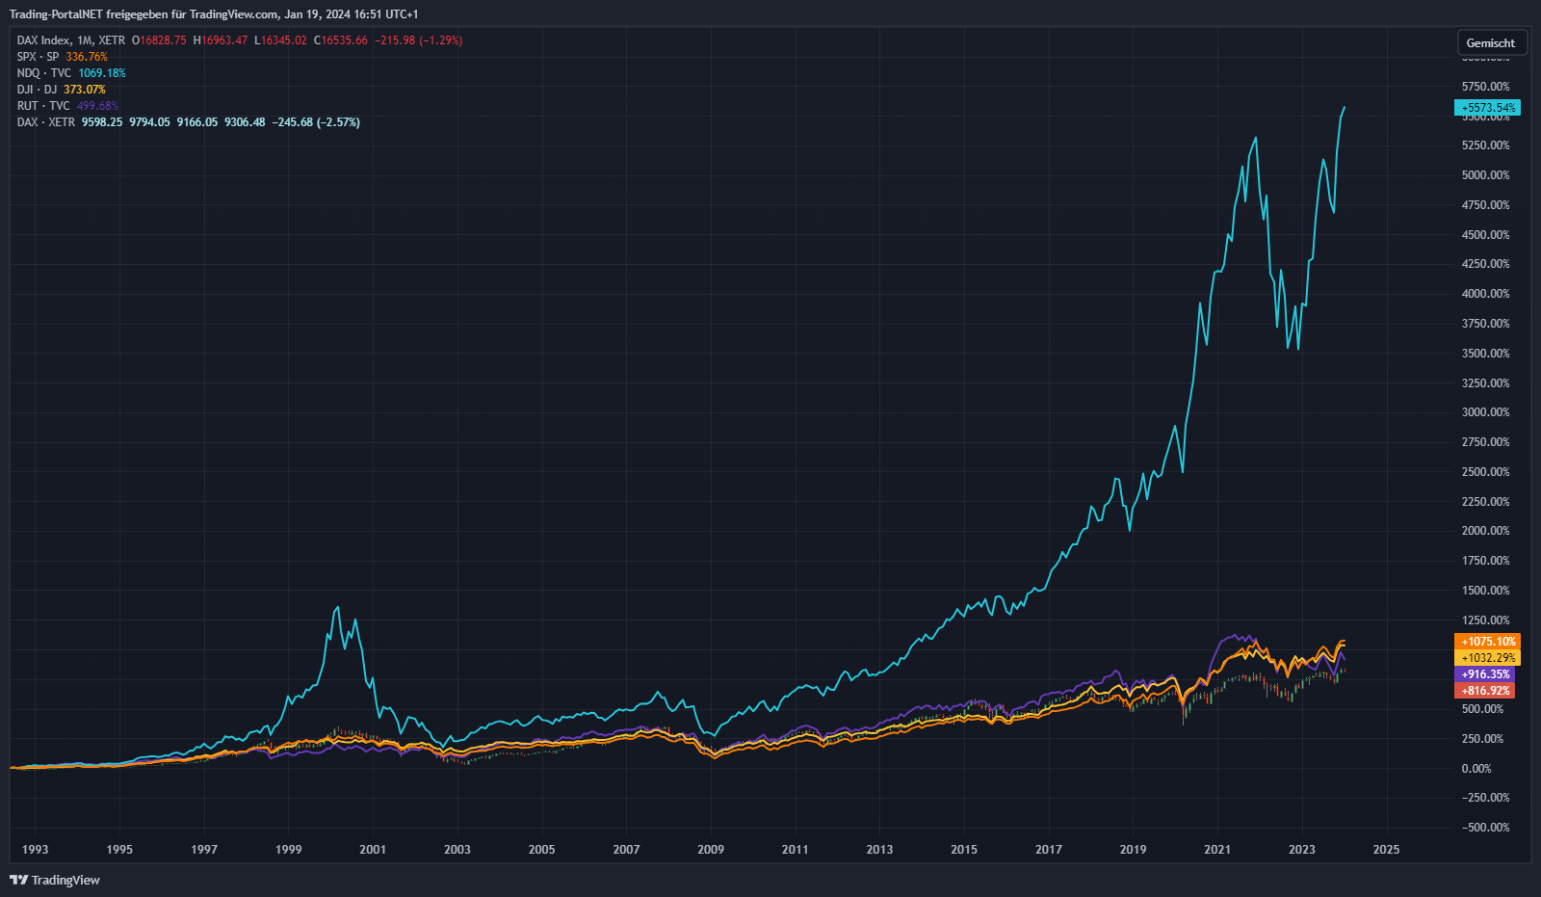Click the 2021 label on time axis
The width and height of the screenshot is (1541, 897).
point(1217,850)
